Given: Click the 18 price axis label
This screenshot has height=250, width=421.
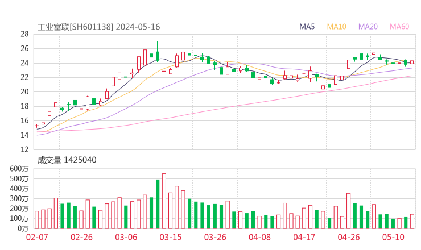Looking at the screenshot, I should pos(24,106).
